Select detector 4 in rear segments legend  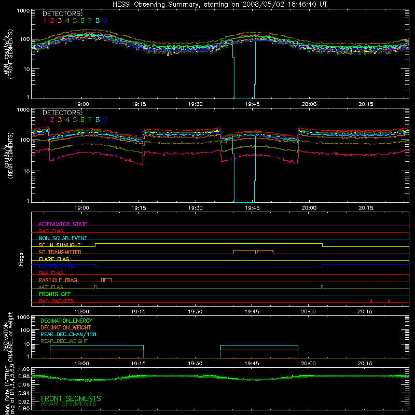pyautogui.click(x=67, y=120)
